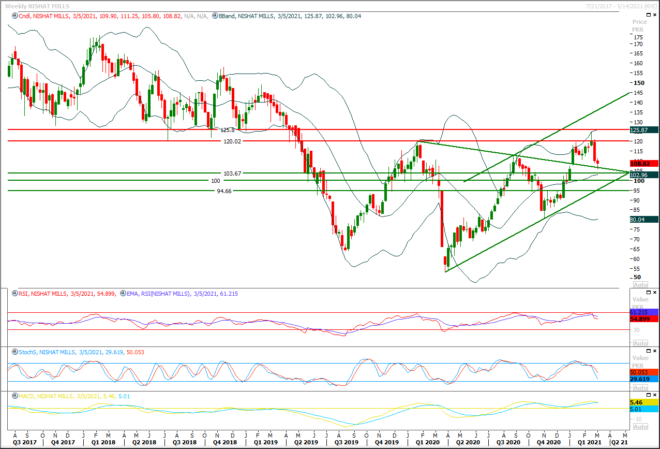The height and width of the screenshot is (449, 660).
Task: Click the 150 price axis label
Action: click(639, 83)
